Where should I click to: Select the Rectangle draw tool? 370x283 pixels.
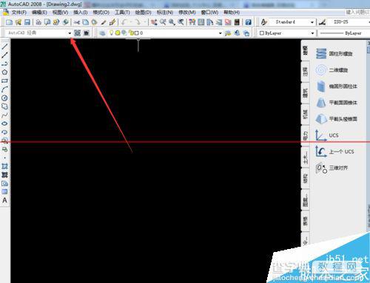(4, 81)
